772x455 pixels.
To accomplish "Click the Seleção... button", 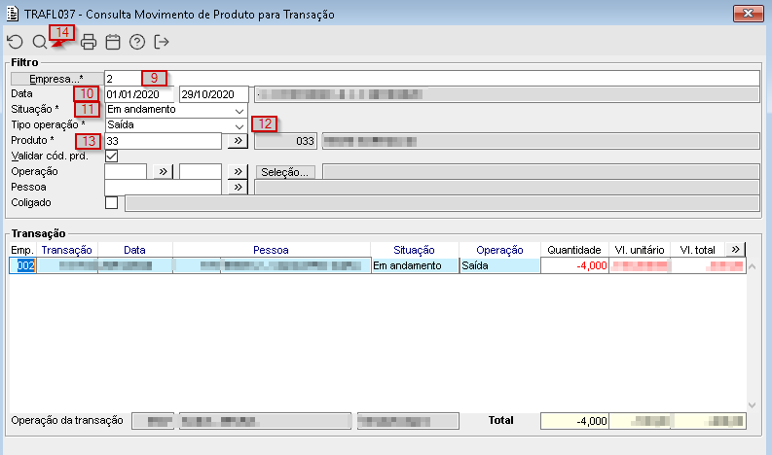I will [285, 172].
